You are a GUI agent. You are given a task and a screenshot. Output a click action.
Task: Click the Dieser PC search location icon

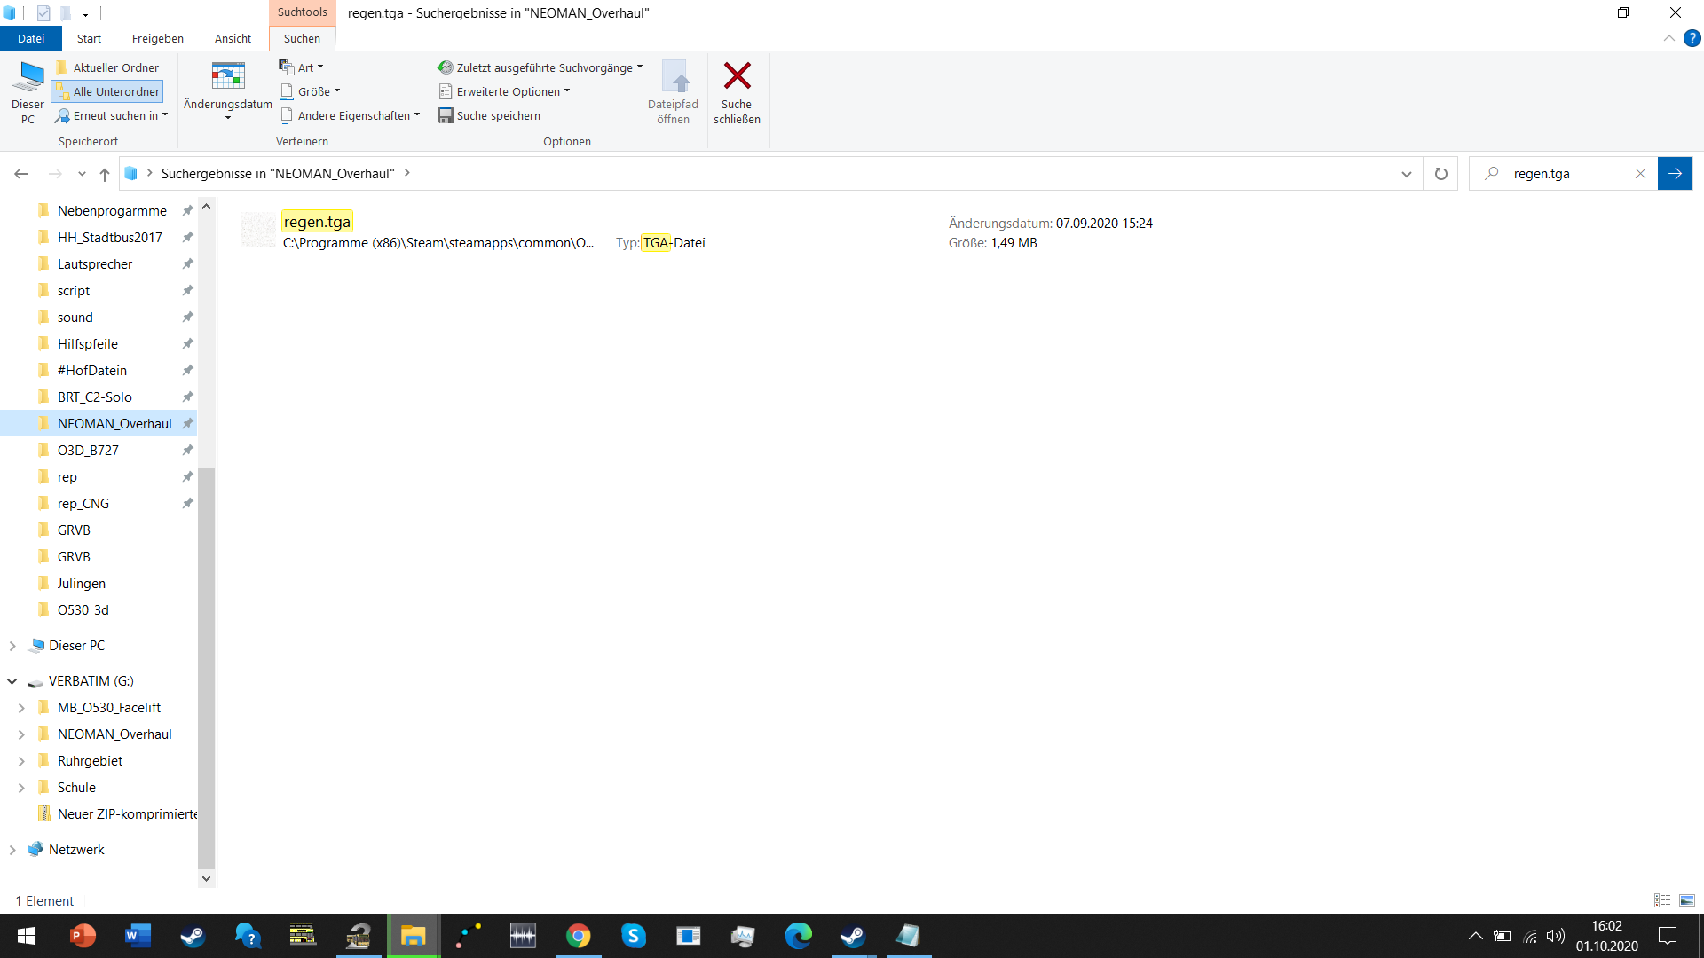tap(28, 91)
